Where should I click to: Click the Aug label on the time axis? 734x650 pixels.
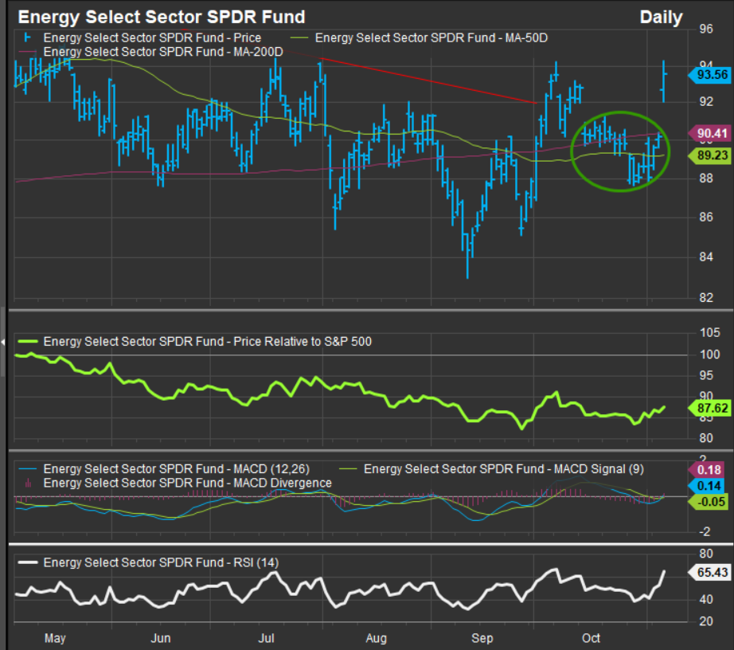377,638
